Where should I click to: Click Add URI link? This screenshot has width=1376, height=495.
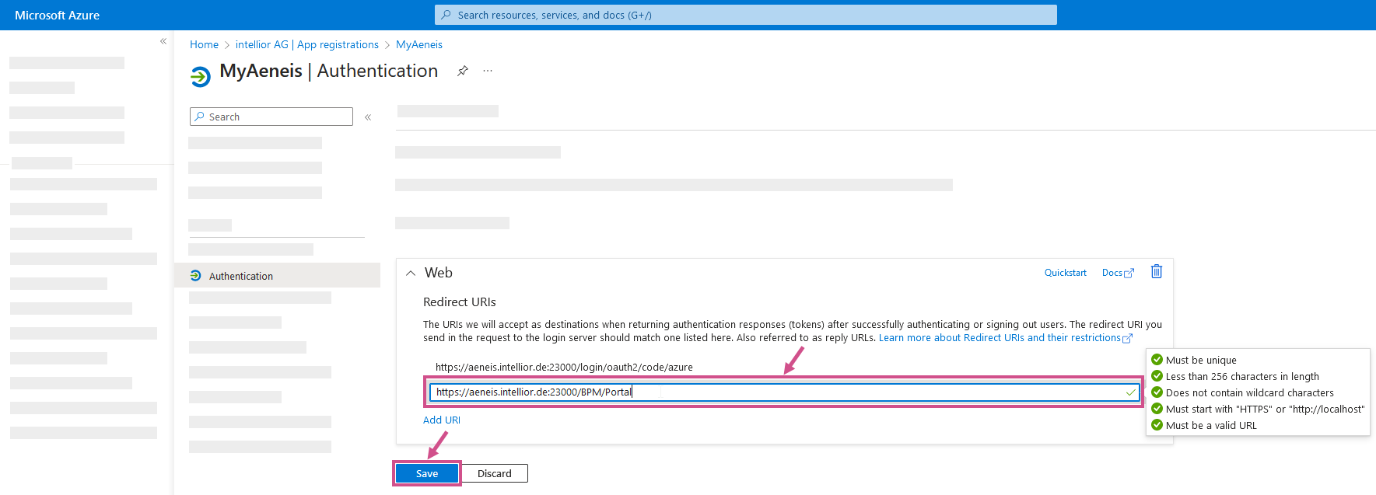coord(441,420)
